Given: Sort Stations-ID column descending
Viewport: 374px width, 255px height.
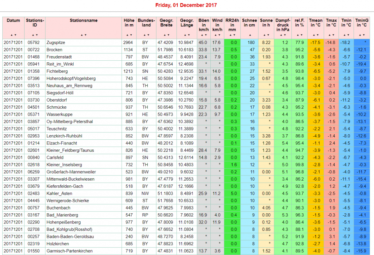Looking at the screenshot, I should click(x=37, y=35).
